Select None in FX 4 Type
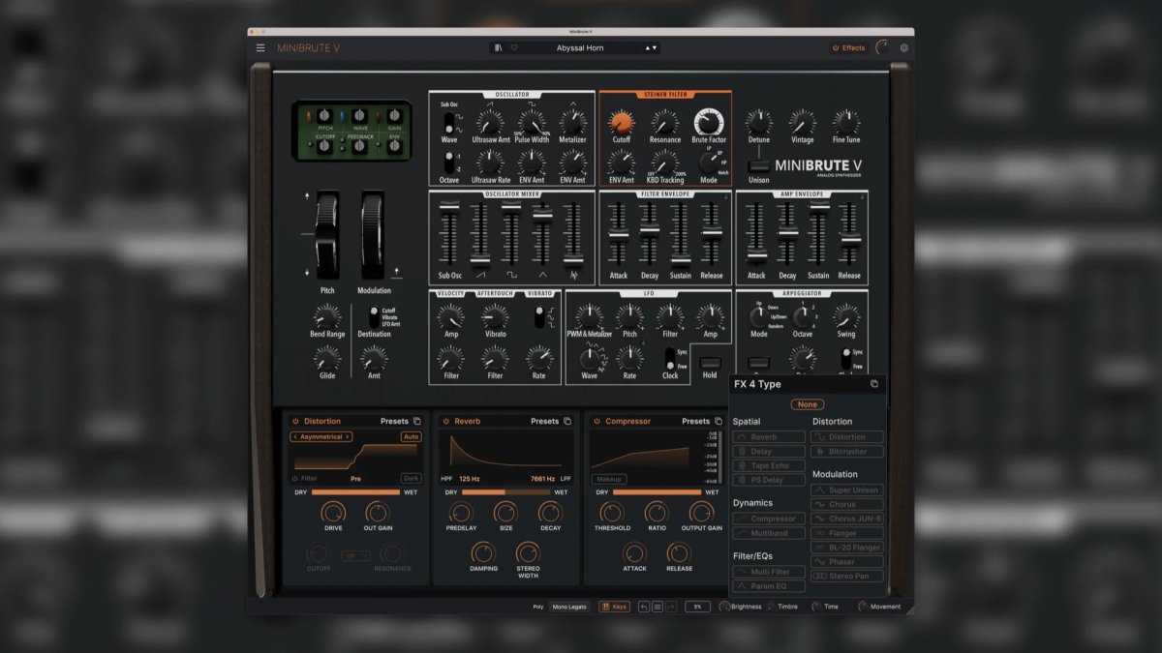 [x=808, y=404]
